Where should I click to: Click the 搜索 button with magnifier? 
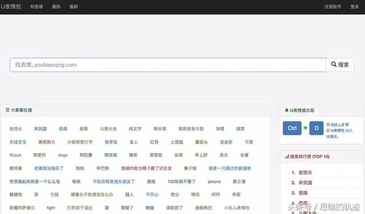point(340,65)
